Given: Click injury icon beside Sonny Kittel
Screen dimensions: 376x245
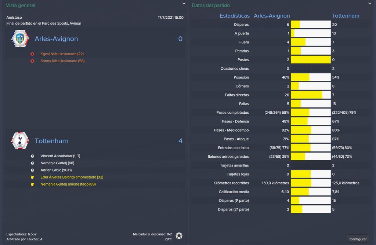Looking at the screenshot, I should tap(32, 61).
